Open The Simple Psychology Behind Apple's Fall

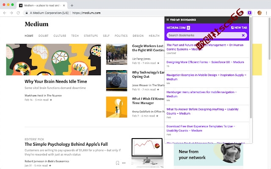66,144
